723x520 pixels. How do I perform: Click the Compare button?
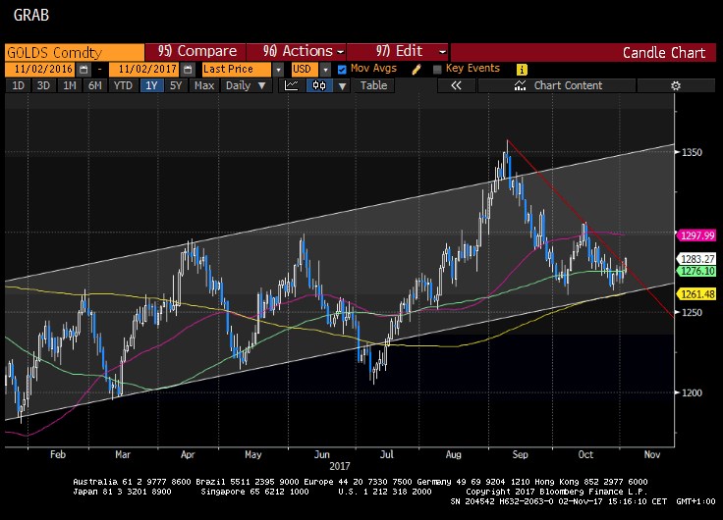pos(196,51)
